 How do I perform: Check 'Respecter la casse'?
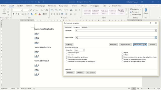click(x=66, y=53)
